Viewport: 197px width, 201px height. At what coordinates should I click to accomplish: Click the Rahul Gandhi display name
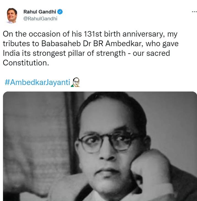(x=40, y=12)
